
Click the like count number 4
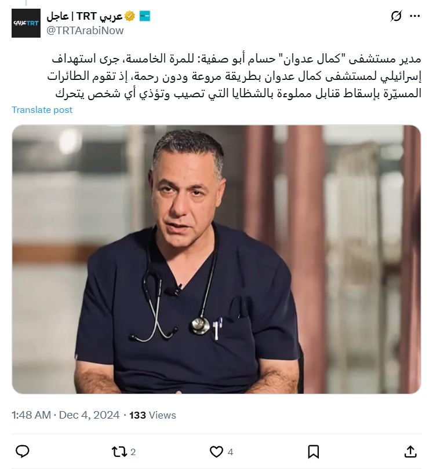coord(230,452)
